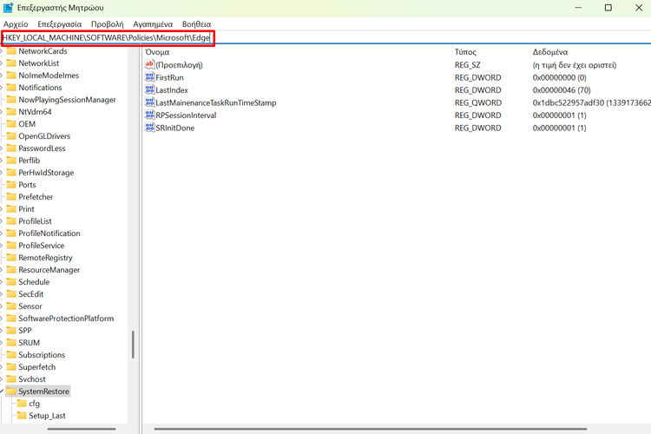651x434 pixels.
Task: Expand the SPP tree node
Action: point(2,331)
